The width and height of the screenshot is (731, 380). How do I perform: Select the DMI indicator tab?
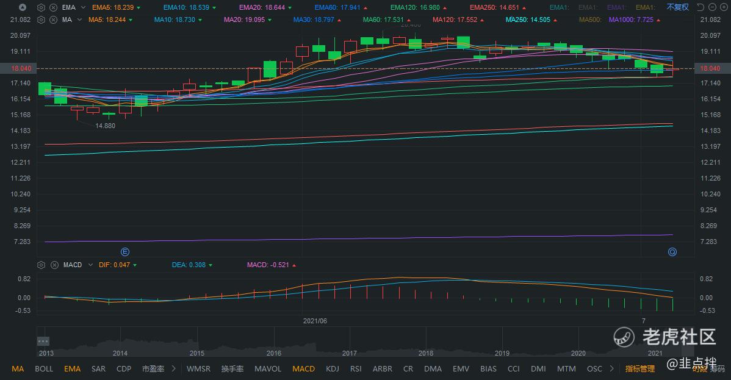(538, 369)
